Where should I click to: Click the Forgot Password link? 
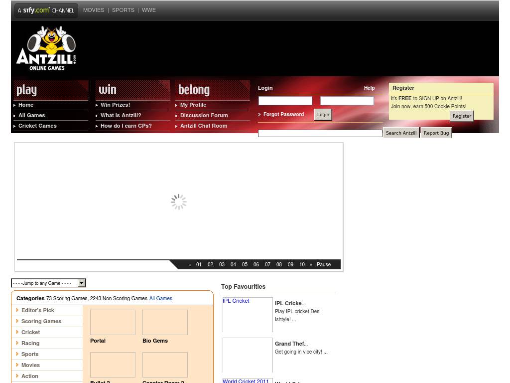[x=283, y=115]
